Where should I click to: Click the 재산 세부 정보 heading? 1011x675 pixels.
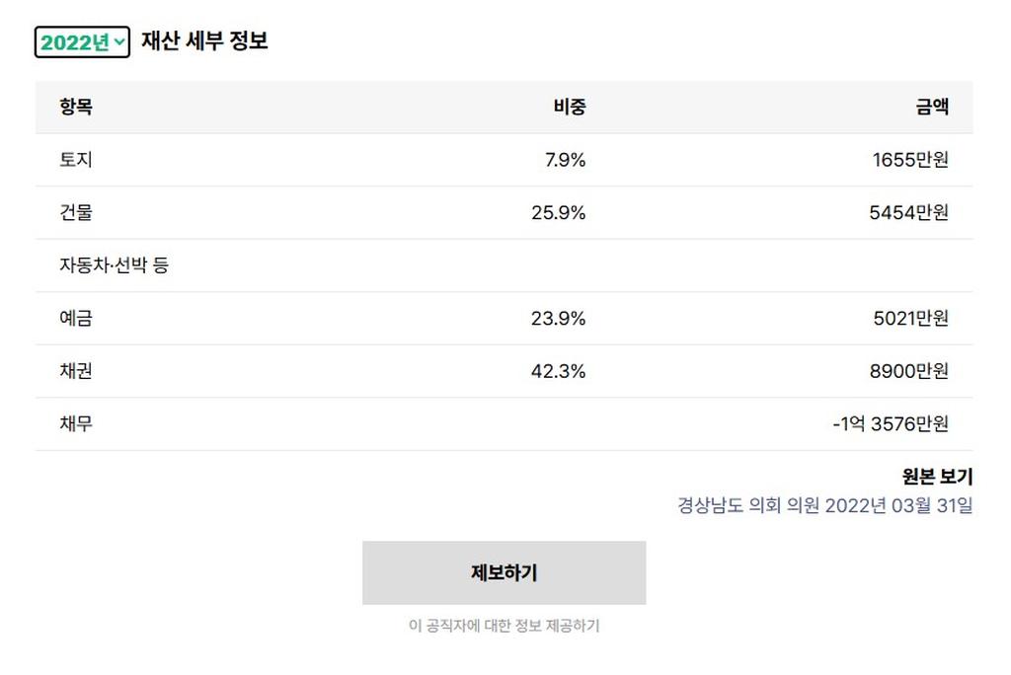pyautogui.click(x=204, y=41)
